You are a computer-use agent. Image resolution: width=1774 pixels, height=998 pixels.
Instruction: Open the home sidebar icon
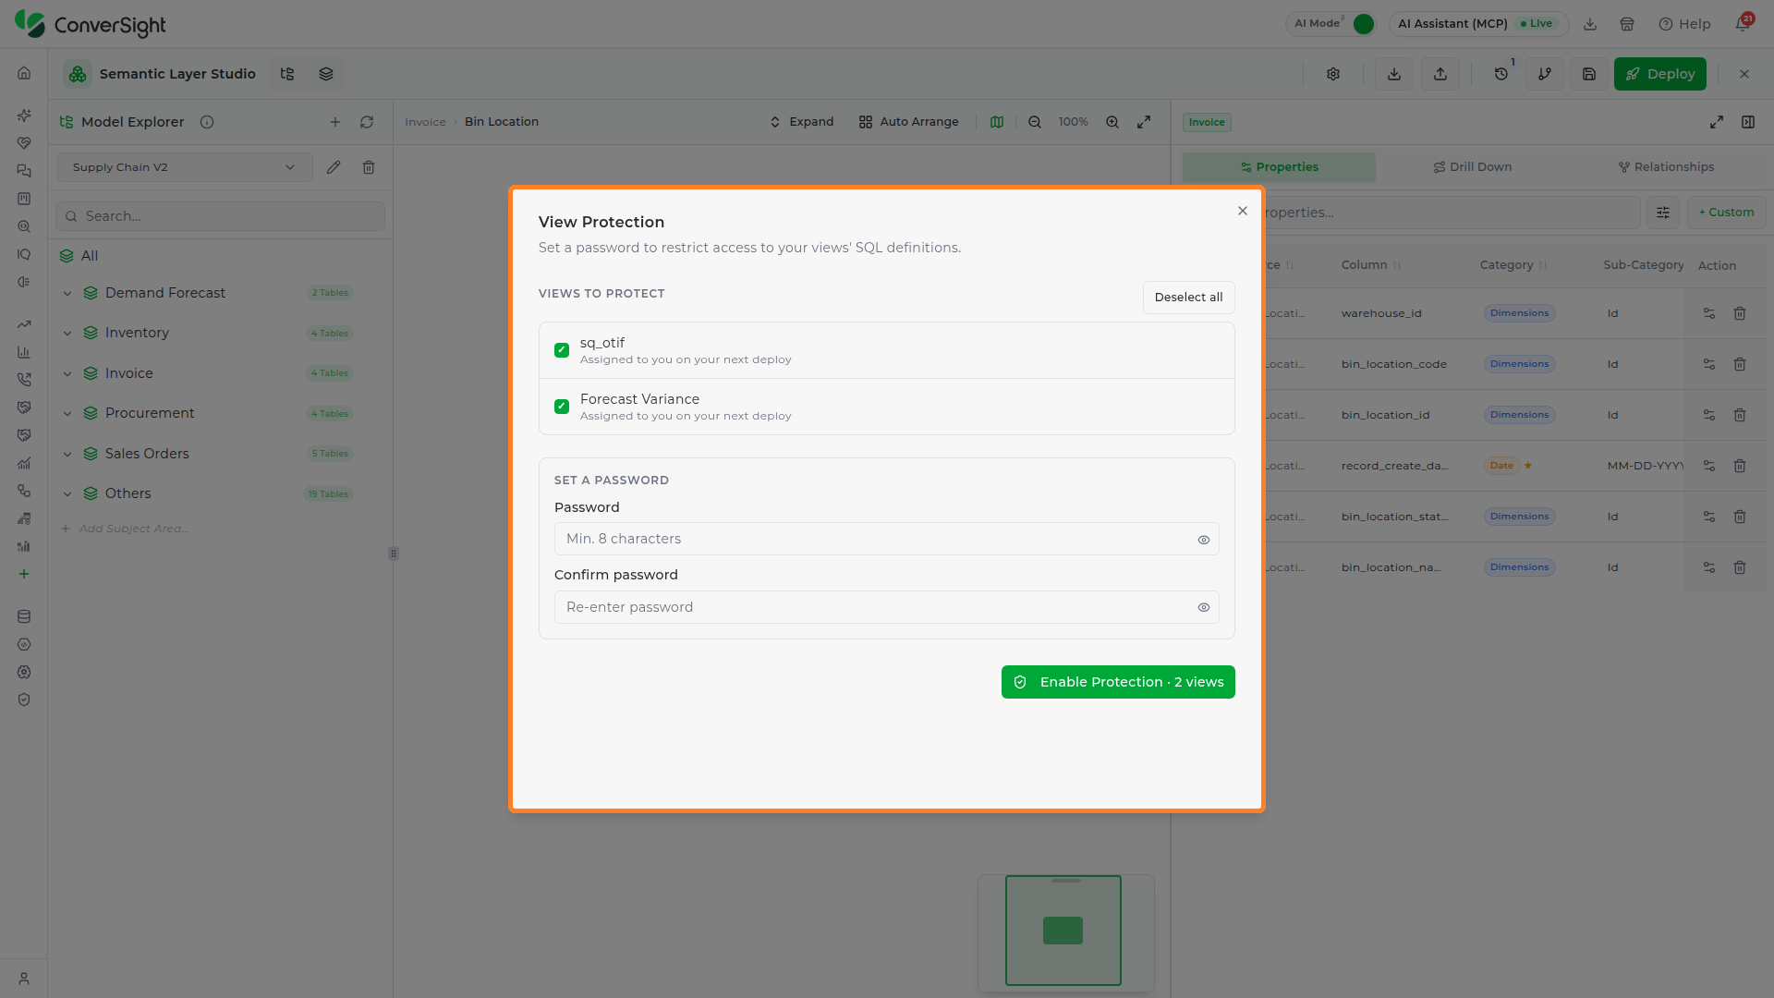pyautogui.click(x=24, y=73)
